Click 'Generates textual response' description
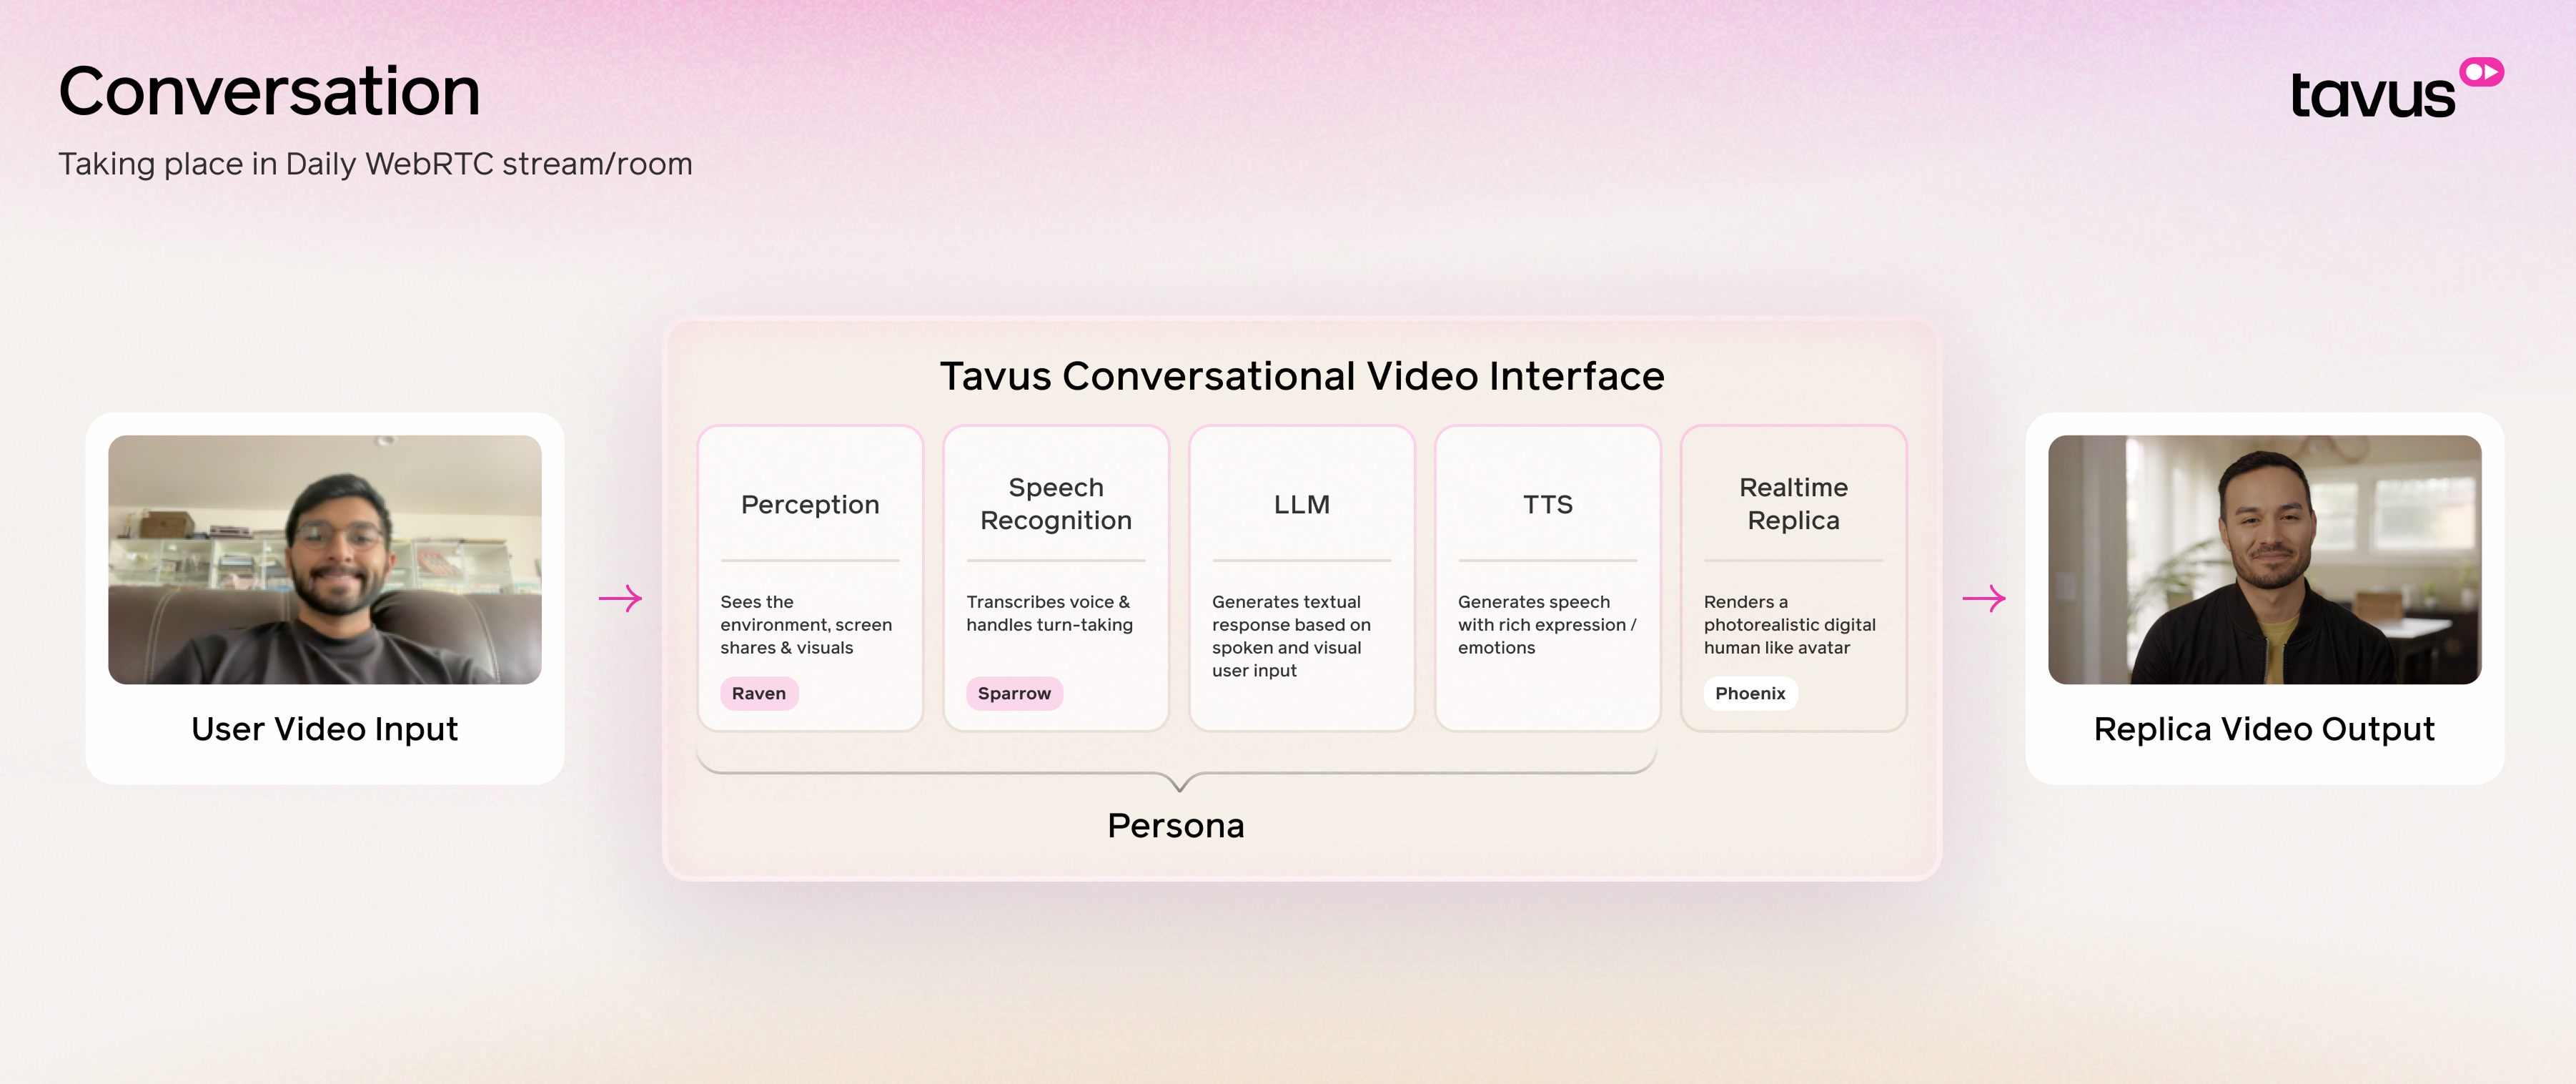 tap(1291, 636)
